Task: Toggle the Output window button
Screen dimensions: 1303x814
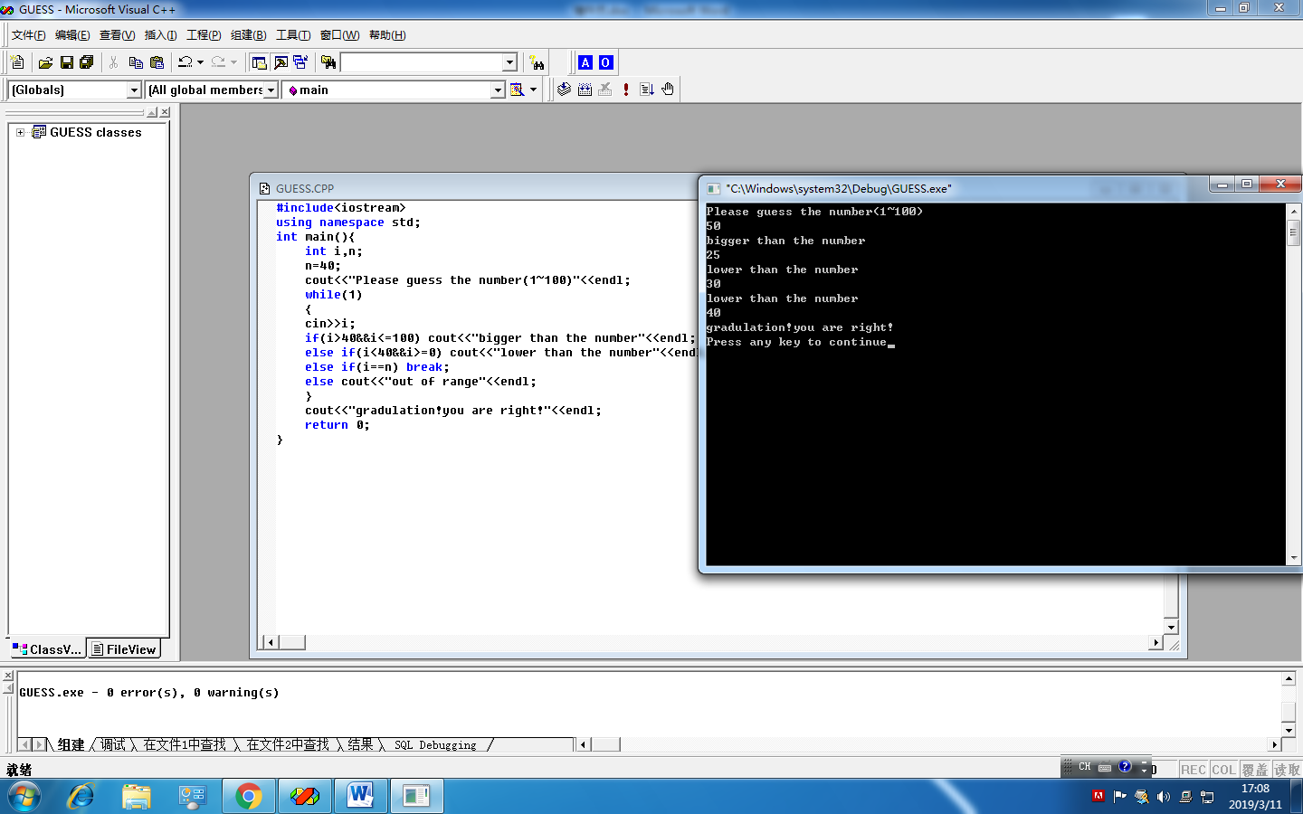Action: click(x=281, y=62)
